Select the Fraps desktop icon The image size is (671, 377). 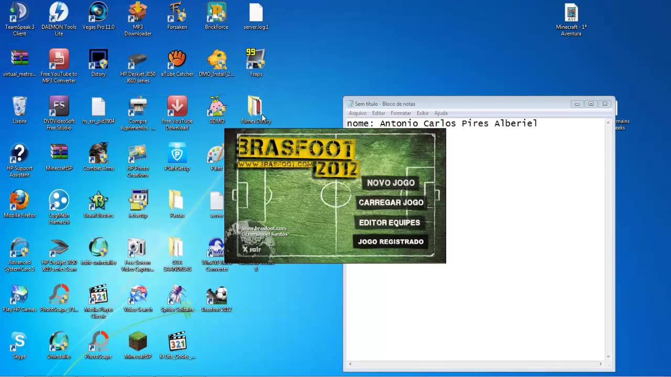point(256,63)
